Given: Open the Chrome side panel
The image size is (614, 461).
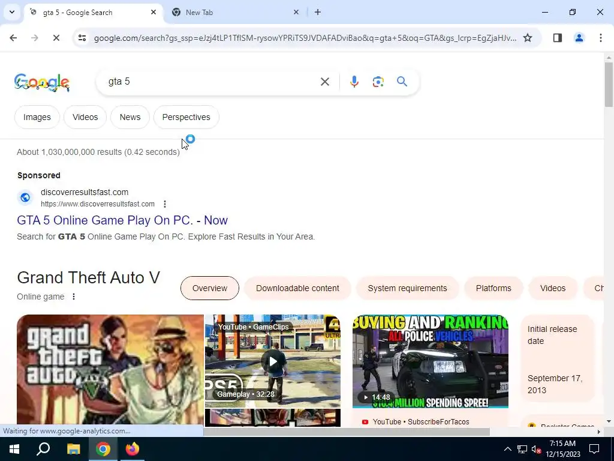Looking at the screenshot, I should coord(557,38).
